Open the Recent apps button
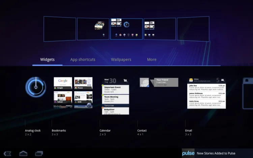The width and height of the screenshot is (253, 158). (39, 153)
